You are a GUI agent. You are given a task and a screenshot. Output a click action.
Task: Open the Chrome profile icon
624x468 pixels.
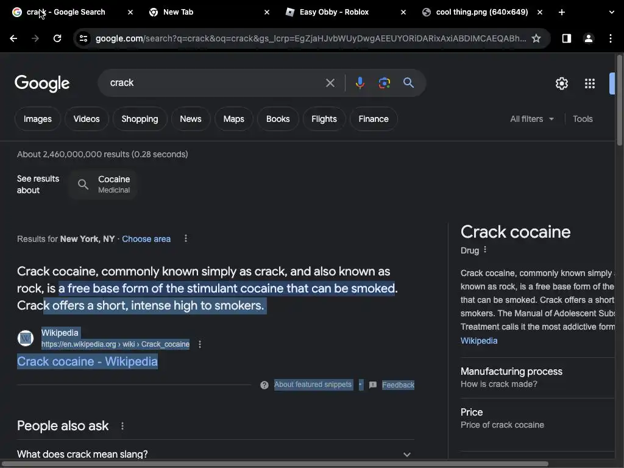pos(588,38)
